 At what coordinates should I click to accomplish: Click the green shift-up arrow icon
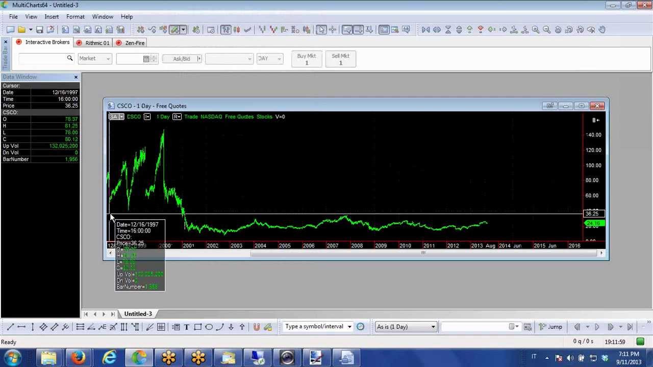(x=469, y=30)
